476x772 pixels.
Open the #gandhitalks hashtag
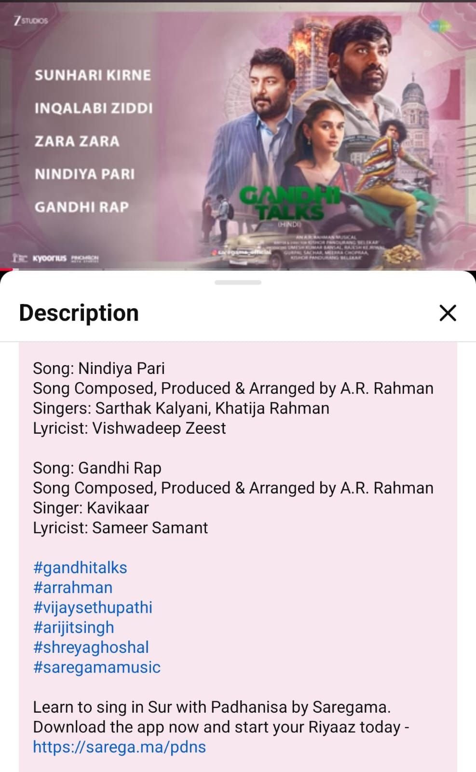tap(80, 567)
